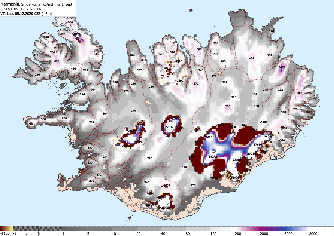
Task: Click the map value 482
Action: tap(252, 58)
